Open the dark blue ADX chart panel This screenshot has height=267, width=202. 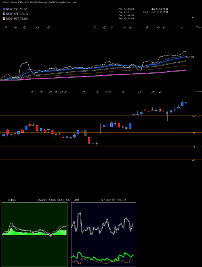(103, 235)
